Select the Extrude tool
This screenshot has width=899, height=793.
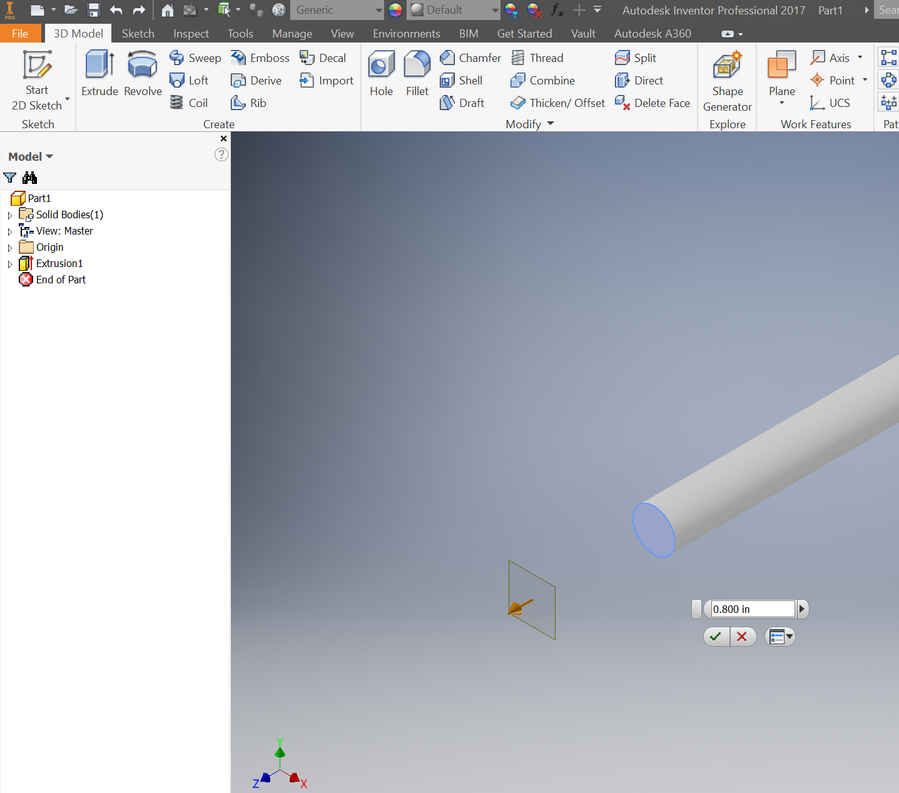[x=99, y=74]
